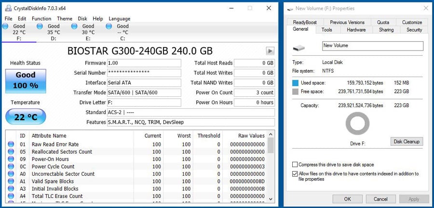Open the Function menu
434x208 pixels.
pos(41,19)
